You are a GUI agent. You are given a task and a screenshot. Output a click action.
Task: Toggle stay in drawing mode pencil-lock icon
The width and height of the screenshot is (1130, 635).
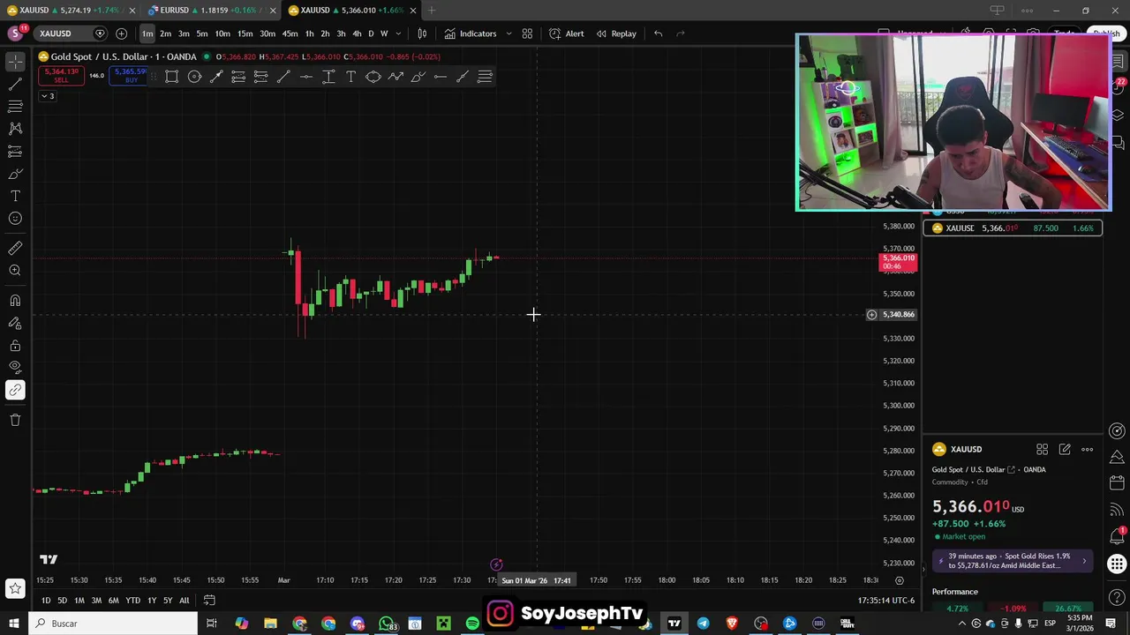coord(15,323)
